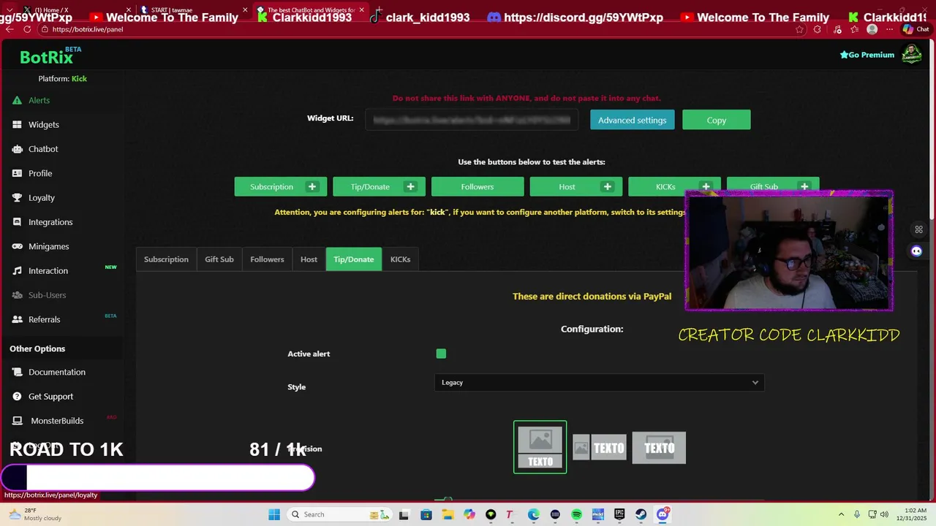This screenshot has height=526, width=936.
Task: Click Go Premium
Action: pyautogui.click(x=867, y=55)
